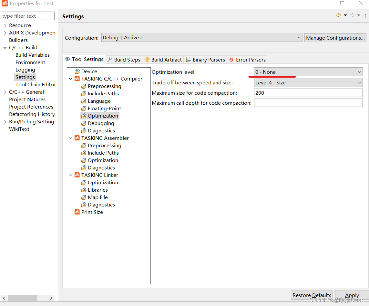The width and height of the screenshot is (369, 306).
Task: Click the Error Parsers red icon
Action: (x=231, y=60)
